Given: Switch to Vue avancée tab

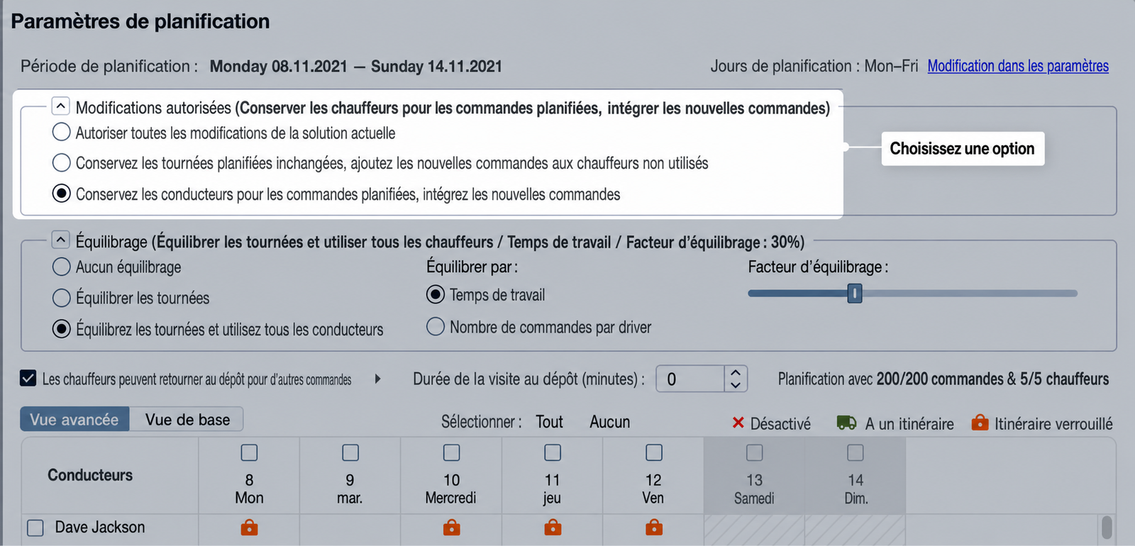Looking at the screenshot, I should click(74, 419).
